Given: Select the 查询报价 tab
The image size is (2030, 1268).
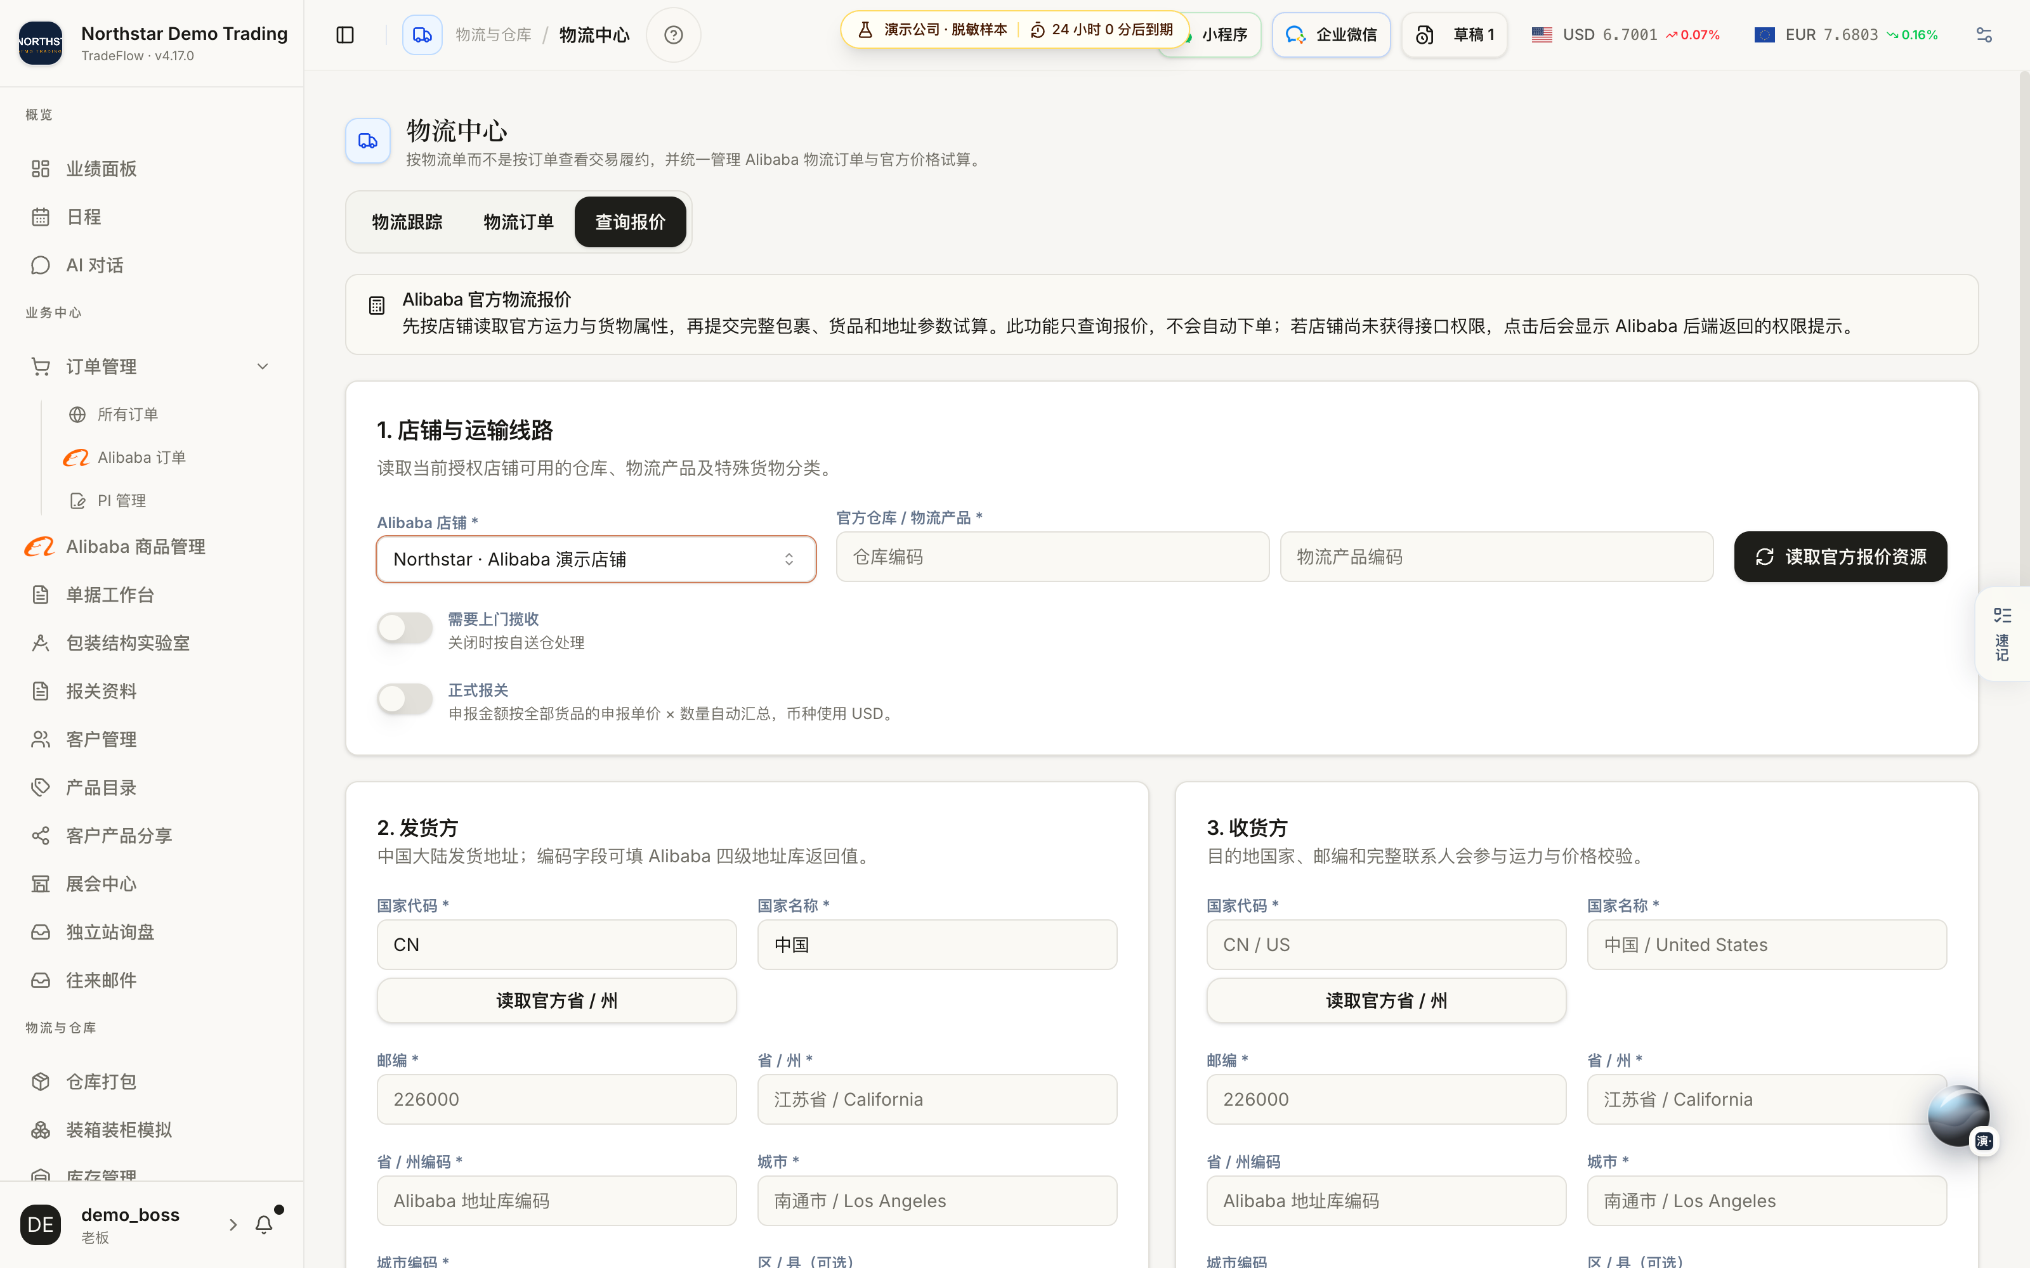Looking at the screenshot, I should tap(630, 223).
